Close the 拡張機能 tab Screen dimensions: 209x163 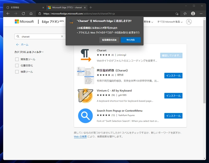pos(43,8)
